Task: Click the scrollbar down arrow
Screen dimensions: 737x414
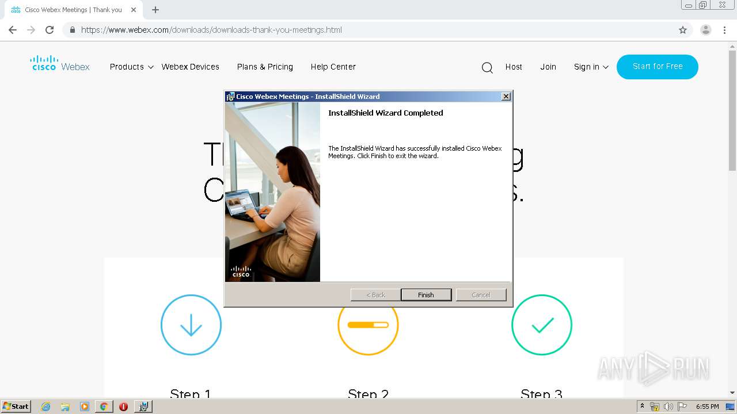Action: [732, 393]
